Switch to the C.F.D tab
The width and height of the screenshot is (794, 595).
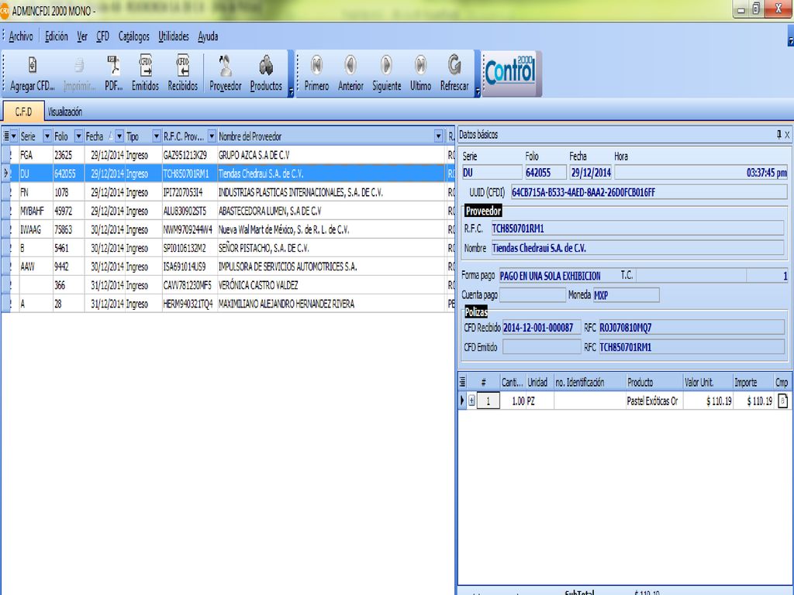[23, 112]
